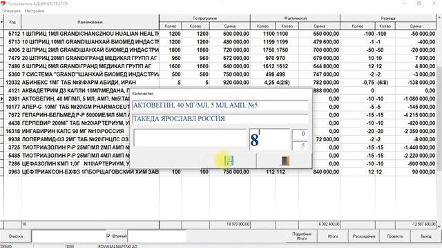
Task: Select row 5712 ШПРИЦ 1МЛ GRAND
Action: click(x=220, y=34)
